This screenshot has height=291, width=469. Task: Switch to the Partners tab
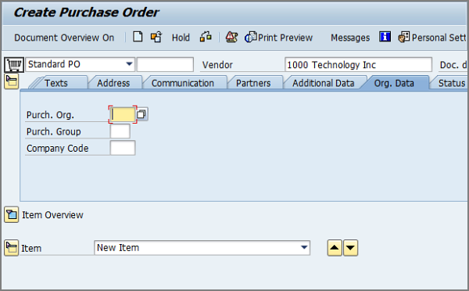pos(253,83)
